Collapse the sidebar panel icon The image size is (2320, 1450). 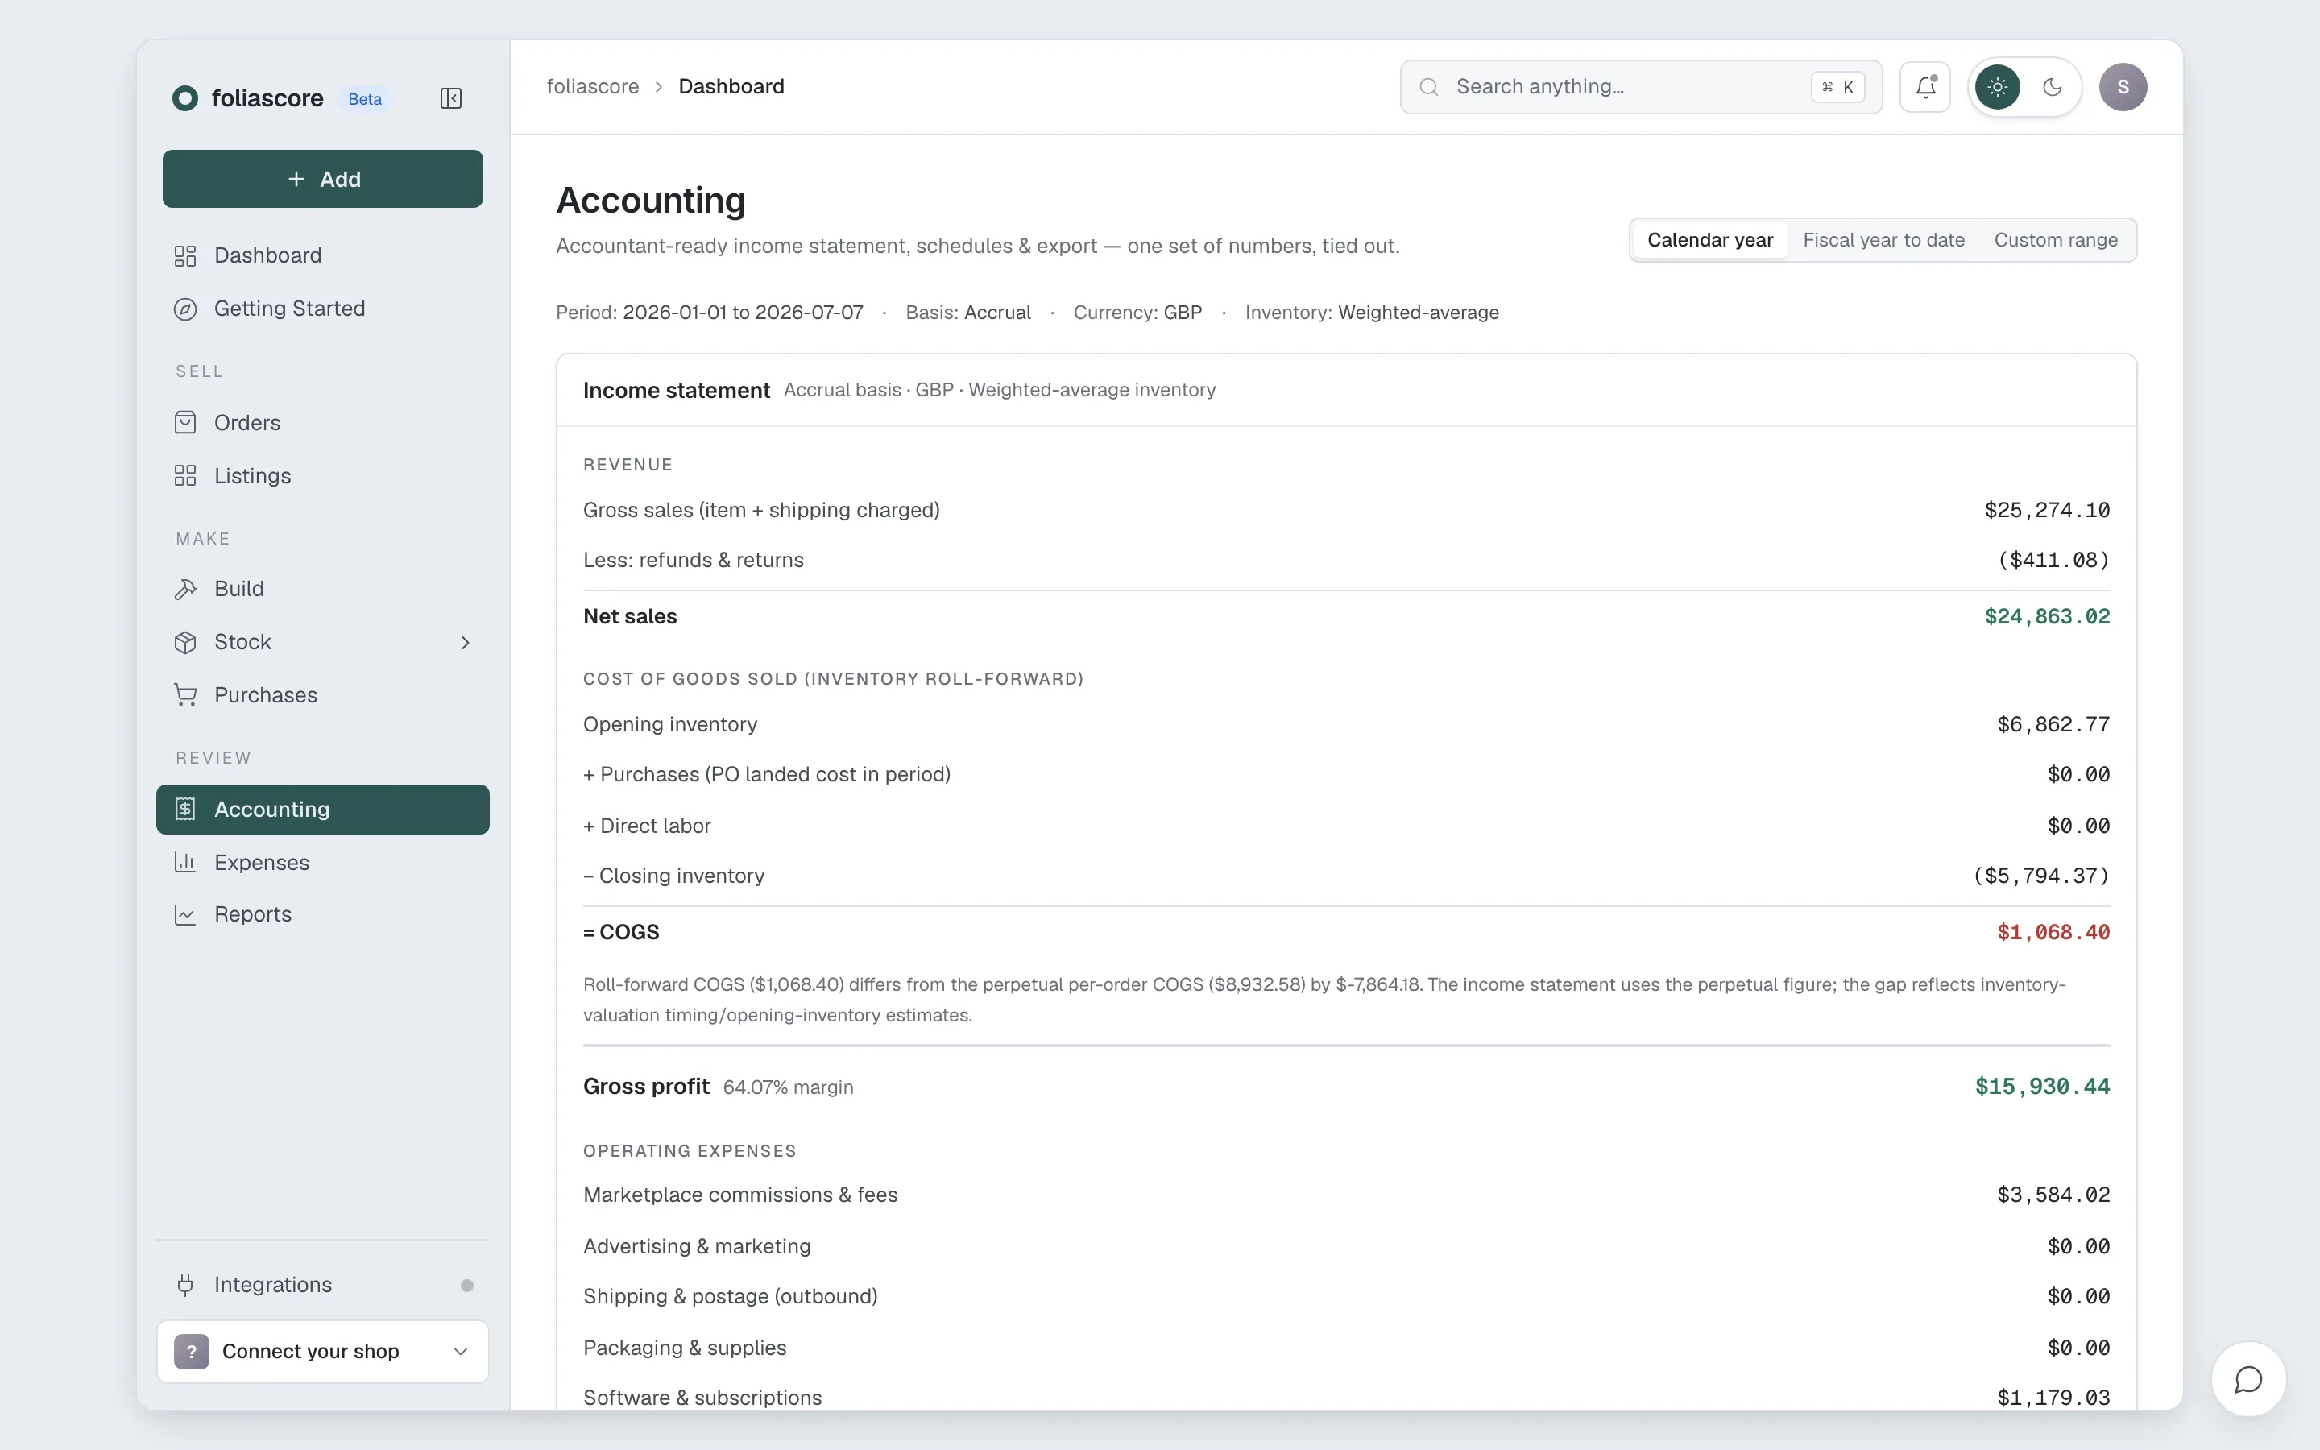coord(450,97)
